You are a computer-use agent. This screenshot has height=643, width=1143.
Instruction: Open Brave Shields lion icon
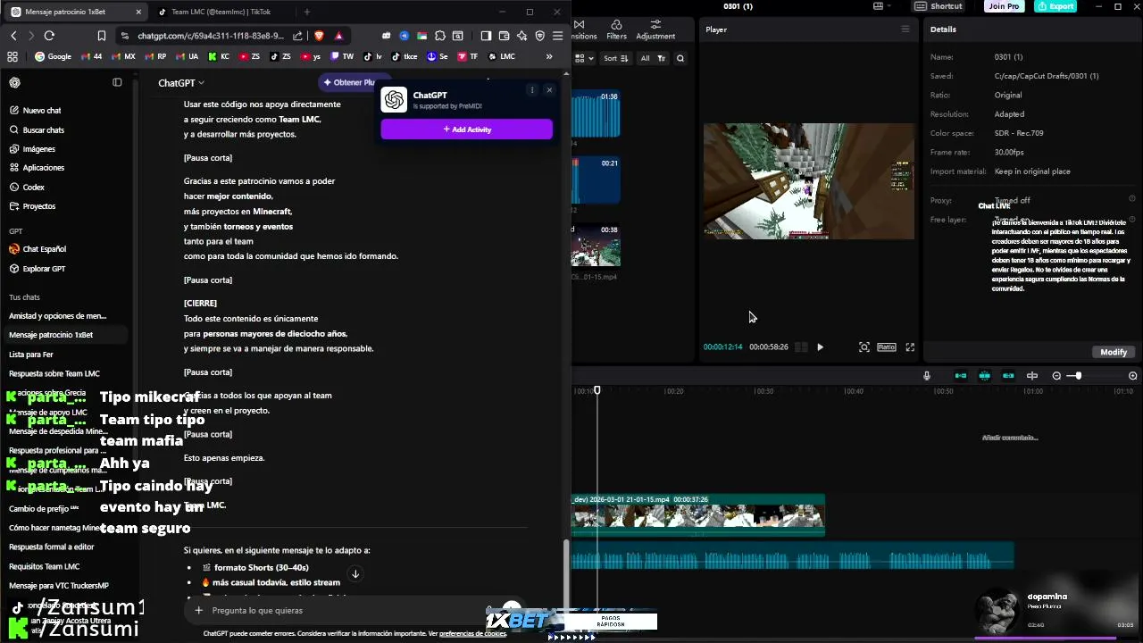320,36
